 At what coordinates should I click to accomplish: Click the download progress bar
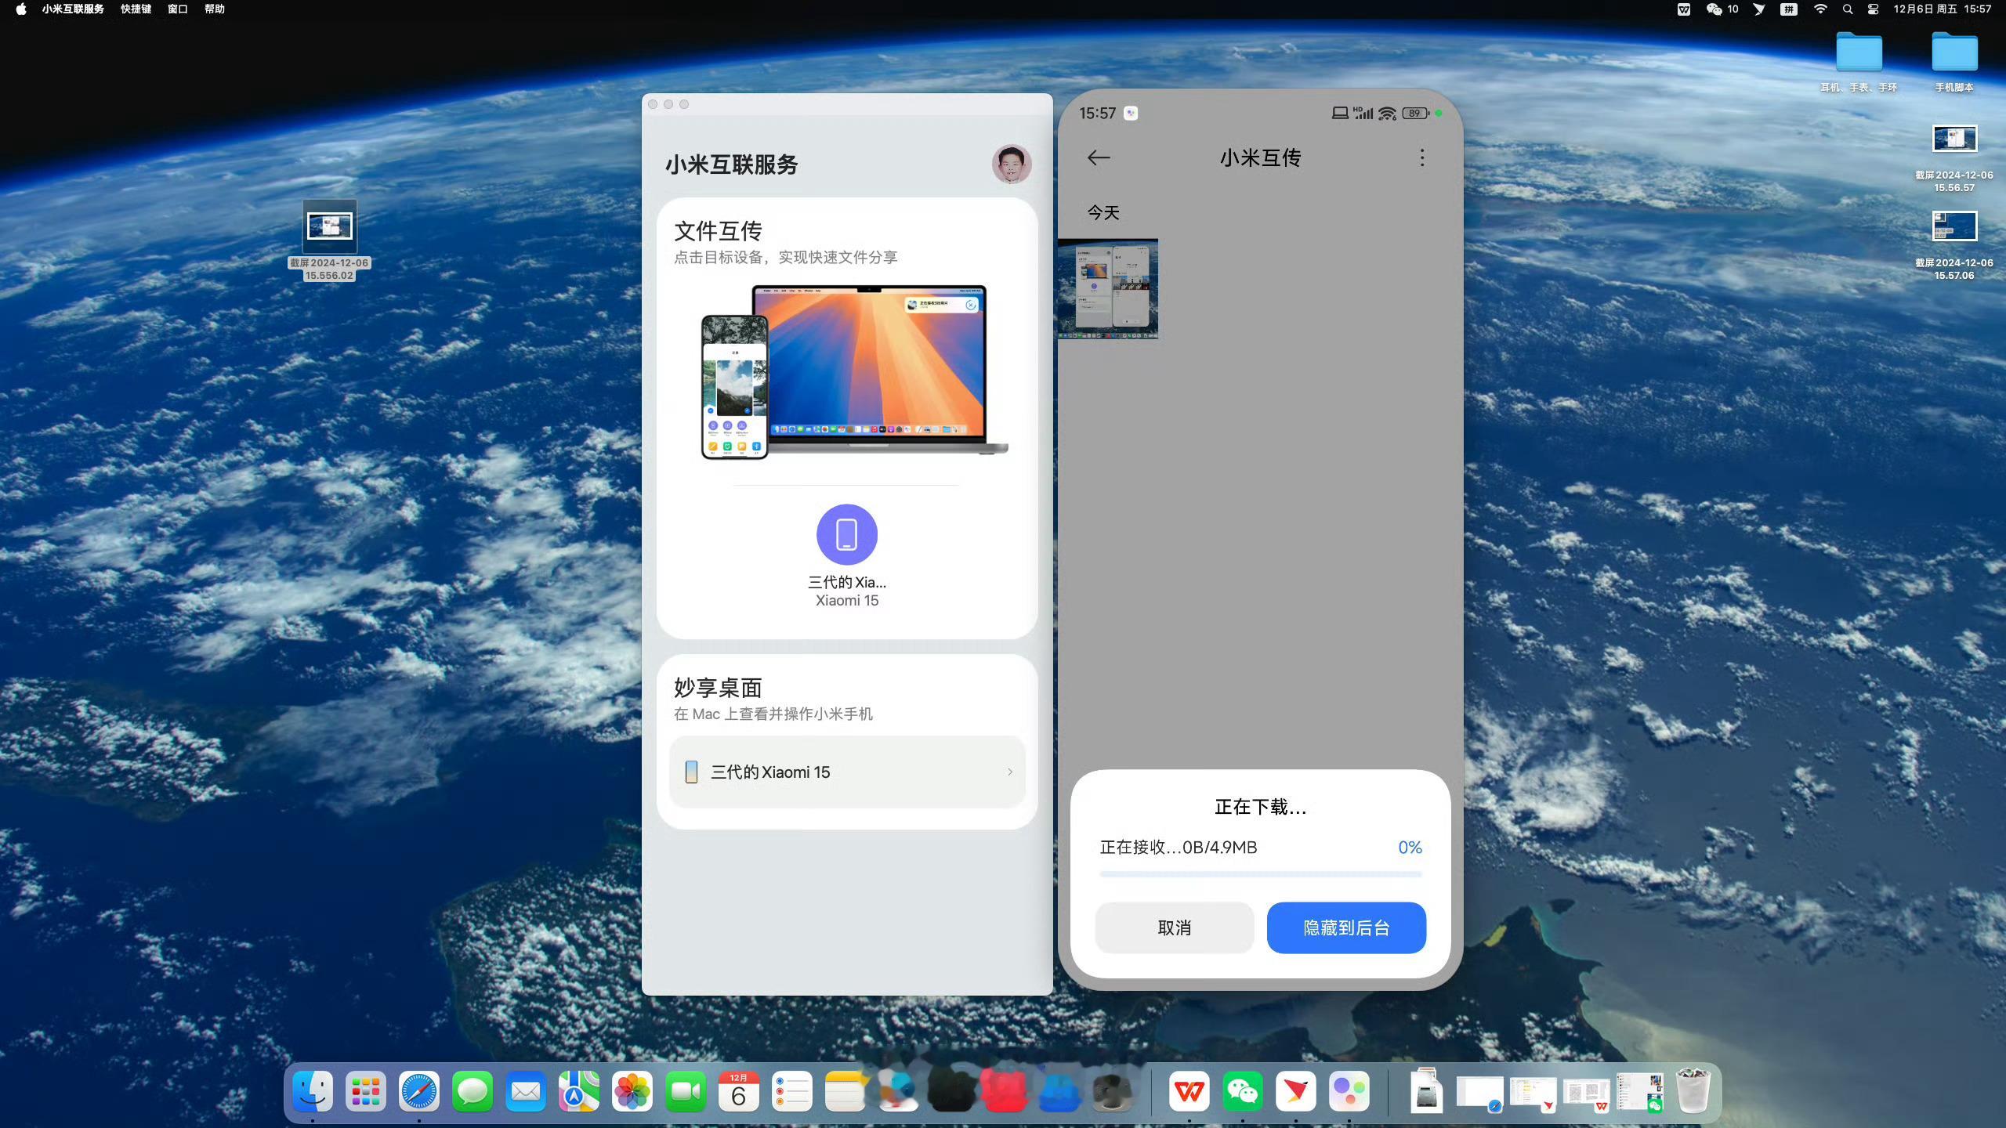(x=1260, y=873)
